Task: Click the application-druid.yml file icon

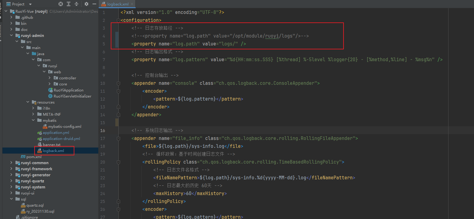Action: pos(39,138)
